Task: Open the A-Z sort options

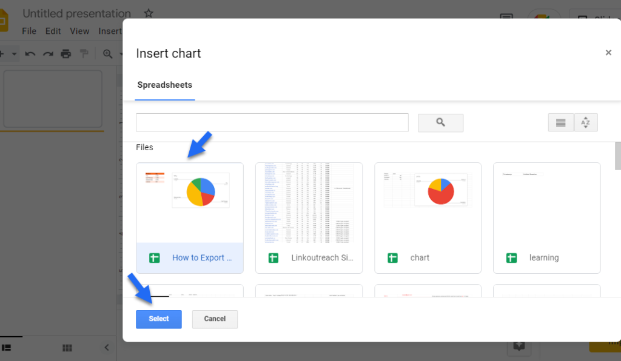Action: click(x=586, y=122)
